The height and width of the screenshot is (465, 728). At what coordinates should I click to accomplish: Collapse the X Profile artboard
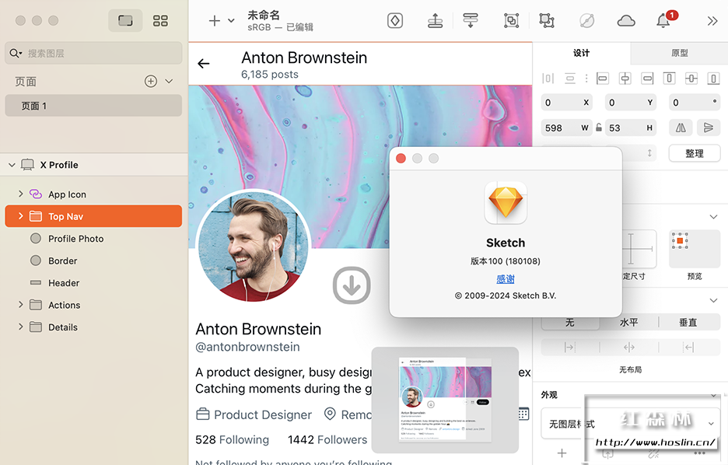(12, 165)
